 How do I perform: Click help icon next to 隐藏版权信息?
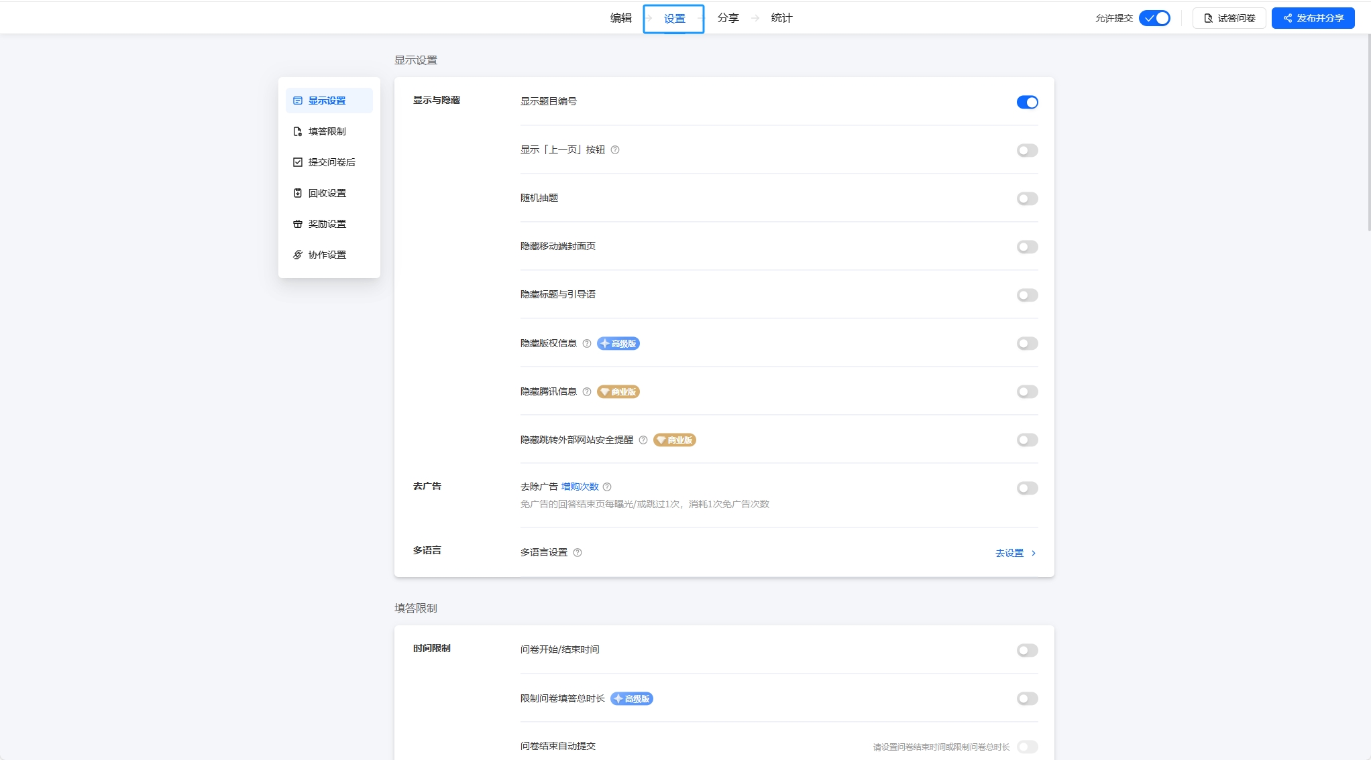pos(587,343)
